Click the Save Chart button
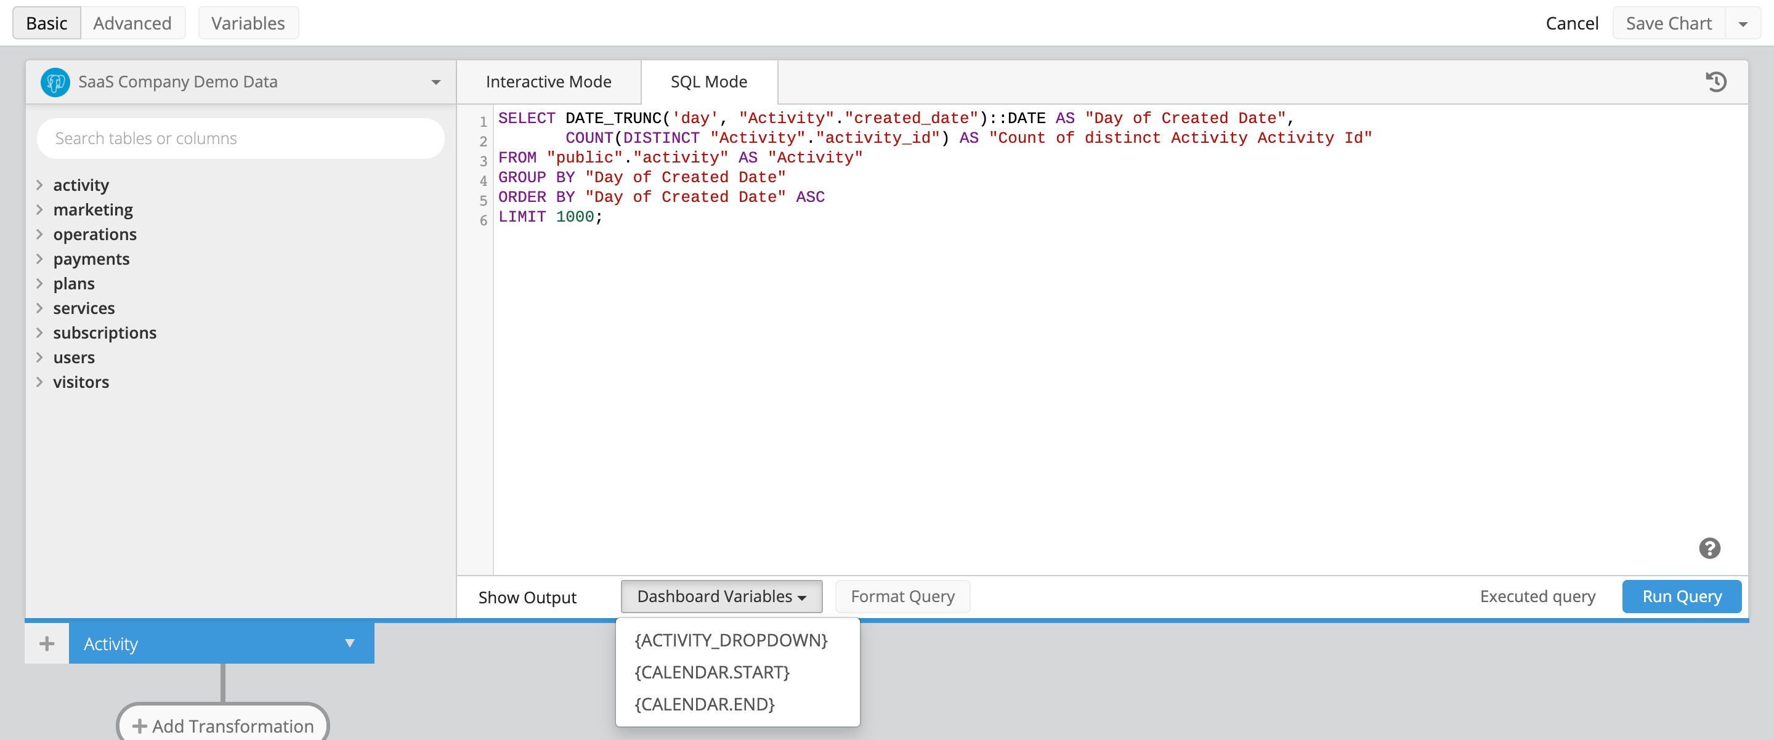1774x740 pixels. pyautogui.click(x=1669, y=23)
